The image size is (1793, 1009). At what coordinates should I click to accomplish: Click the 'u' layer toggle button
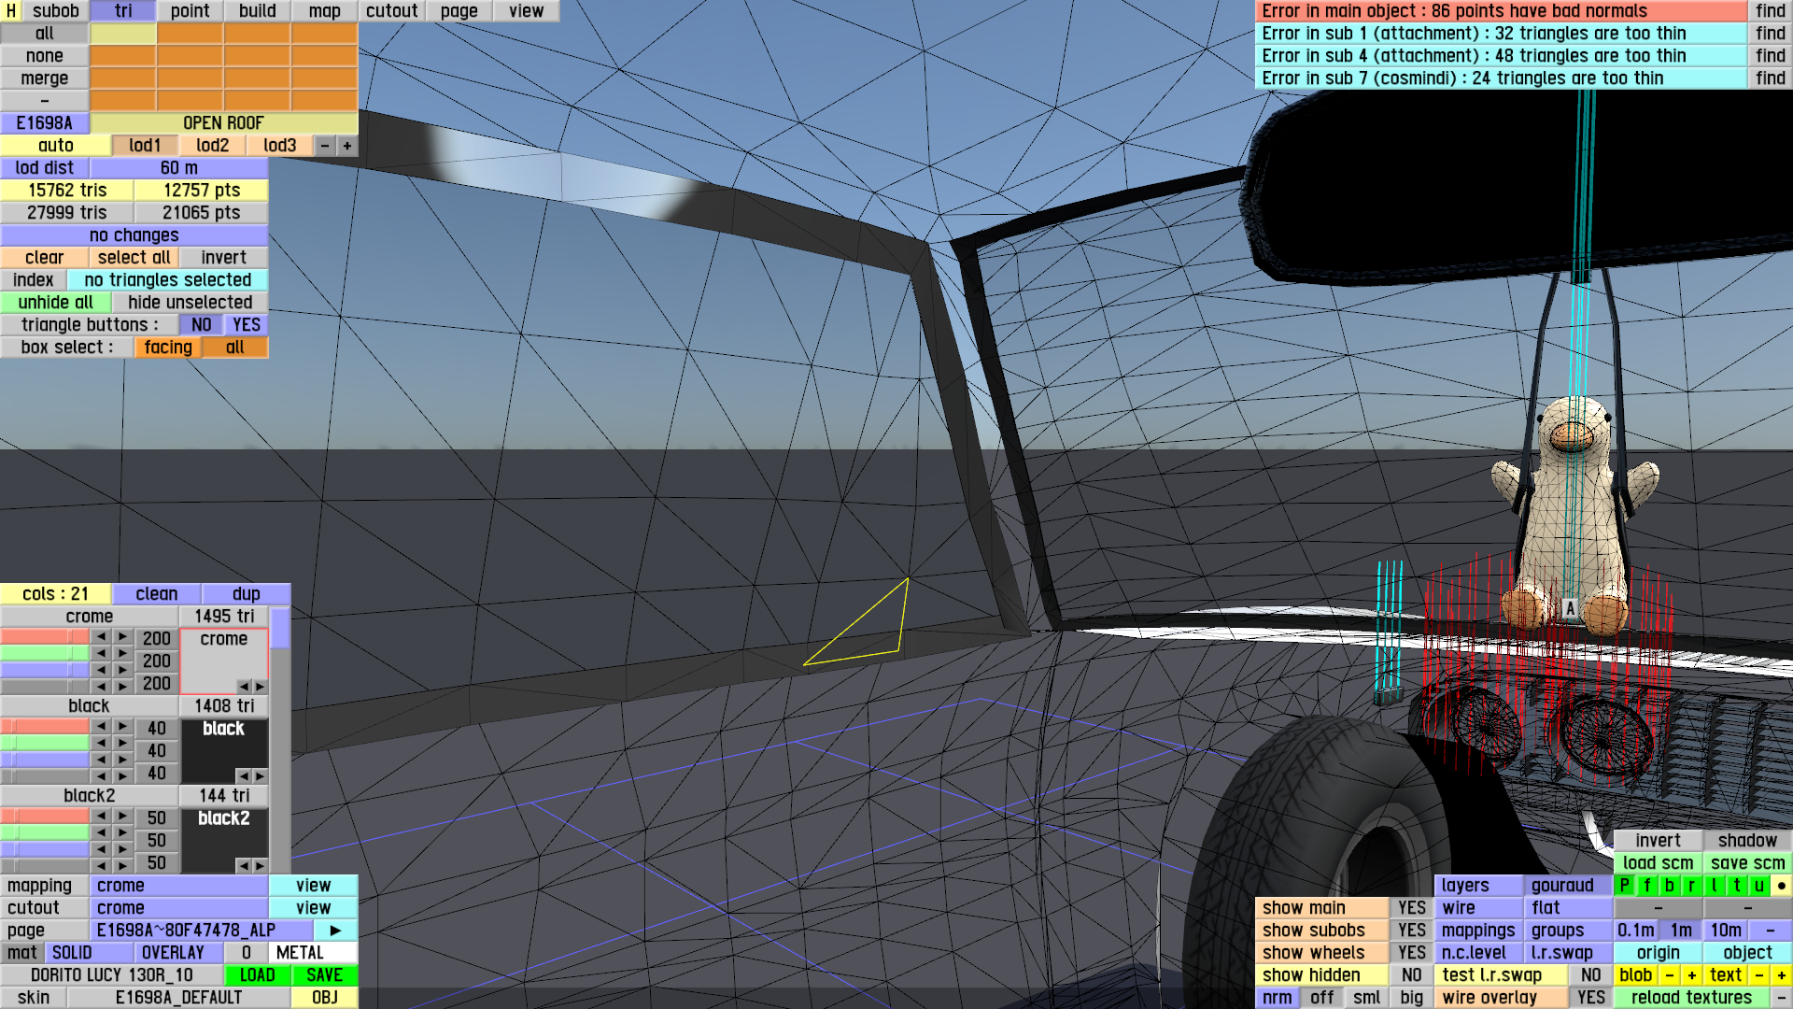point(1758,886)
